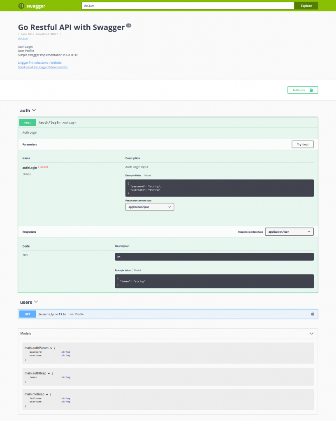Viewport: 336px width, 421px height.
Task: Click the Authorize button with lock
Action: click(302, 90)
